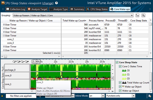Viewport: 153px width, 100px height.
Task: Expand the User Timer row for socwatch
Action: click(4, 24)
